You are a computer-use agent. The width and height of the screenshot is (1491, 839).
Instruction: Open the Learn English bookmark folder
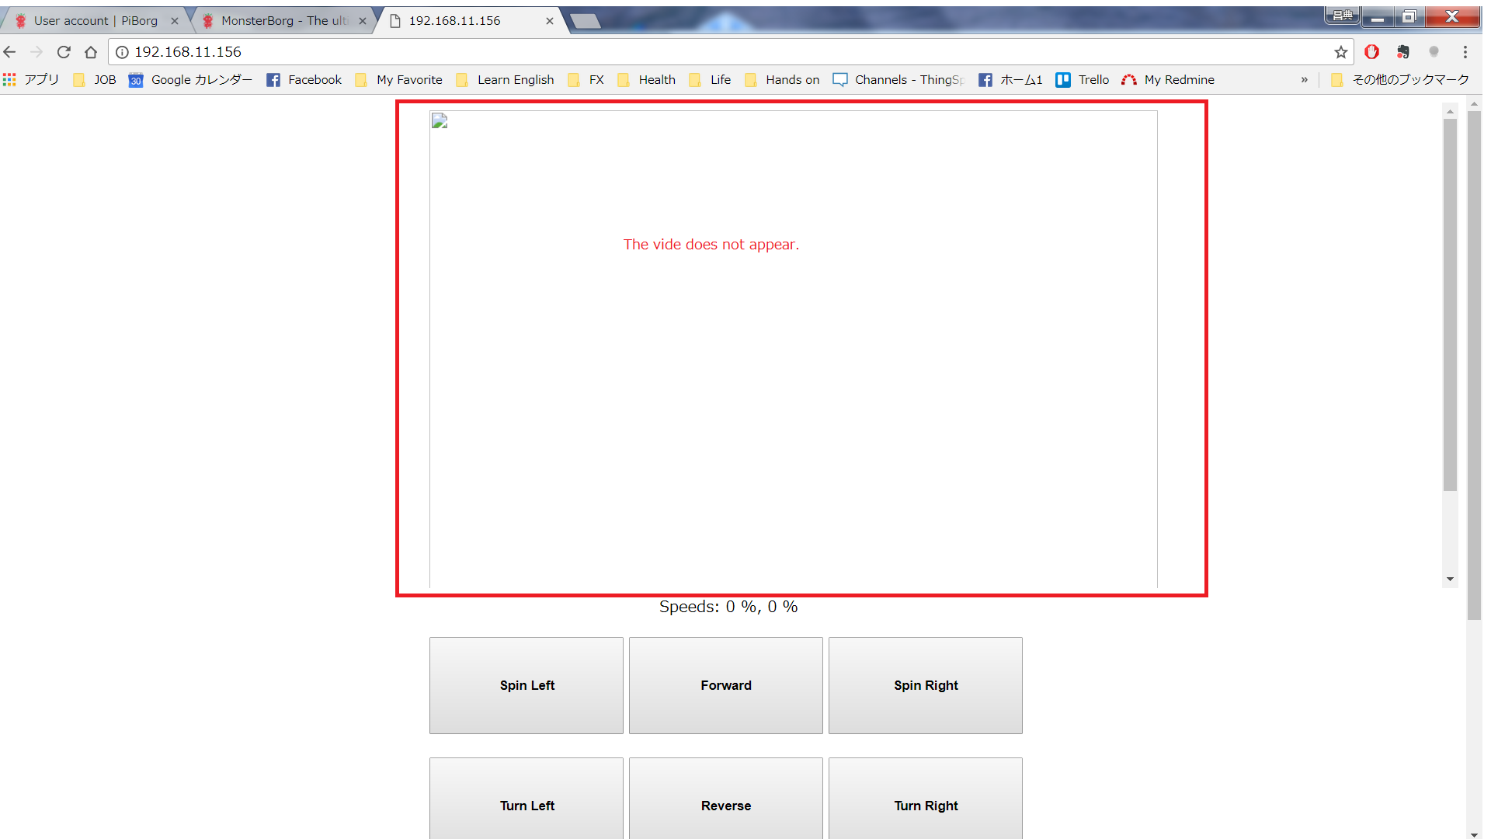pos(506,79)
